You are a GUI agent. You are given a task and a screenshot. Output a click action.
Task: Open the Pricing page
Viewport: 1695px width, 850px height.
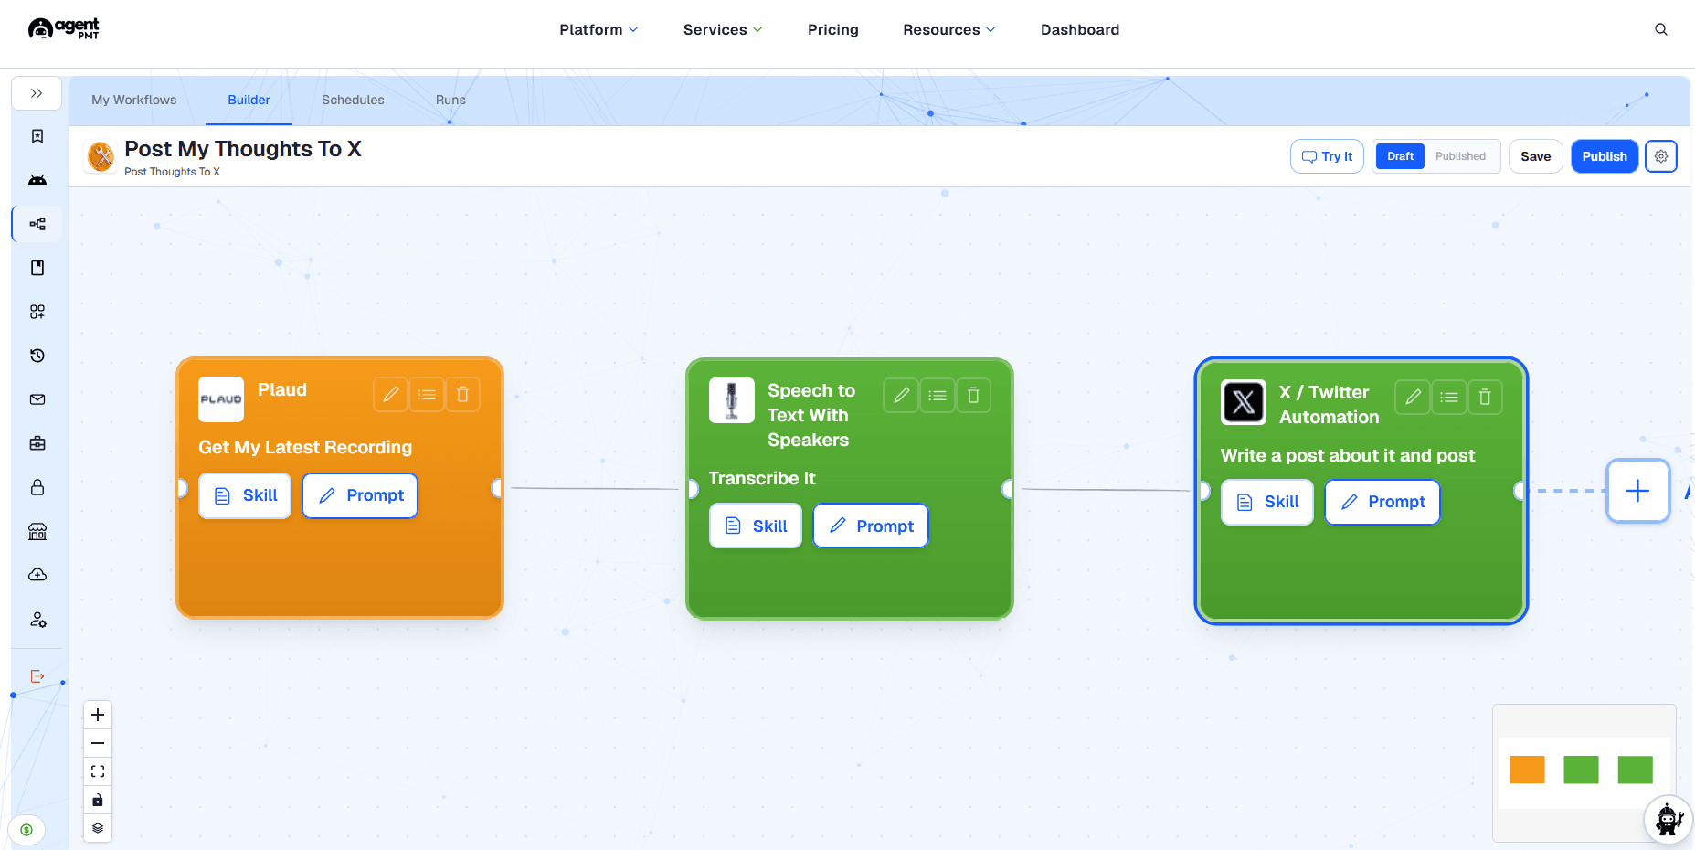(x=833, y=29)
